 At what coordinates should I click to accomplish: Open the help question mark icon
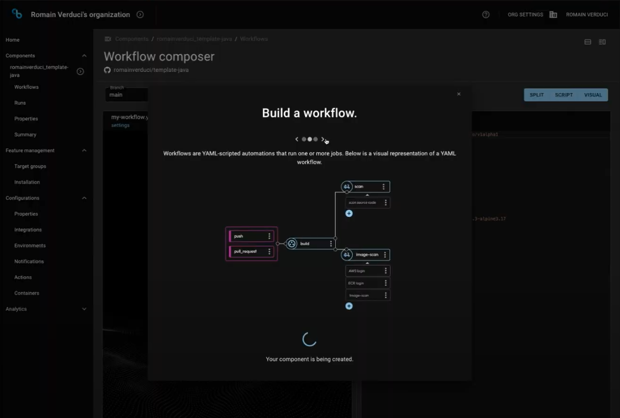[x=486, y=15]
